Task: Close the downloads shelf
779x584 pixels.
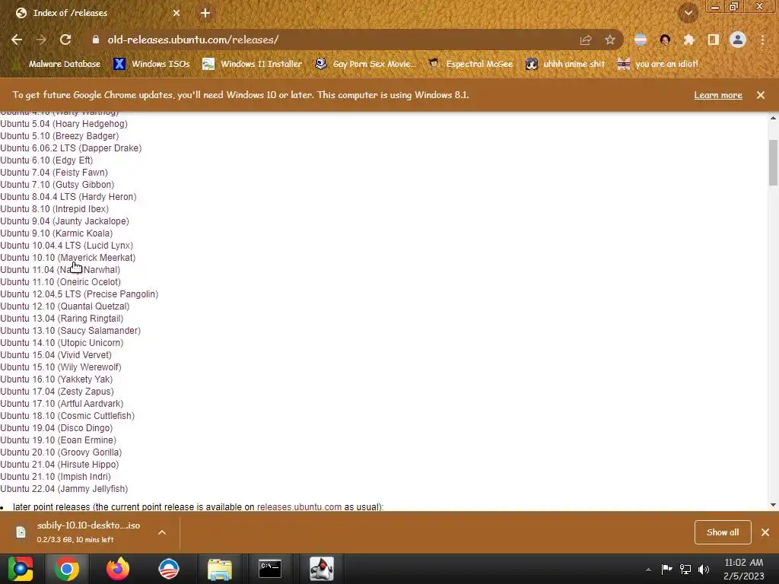Action: click(765, 532)
